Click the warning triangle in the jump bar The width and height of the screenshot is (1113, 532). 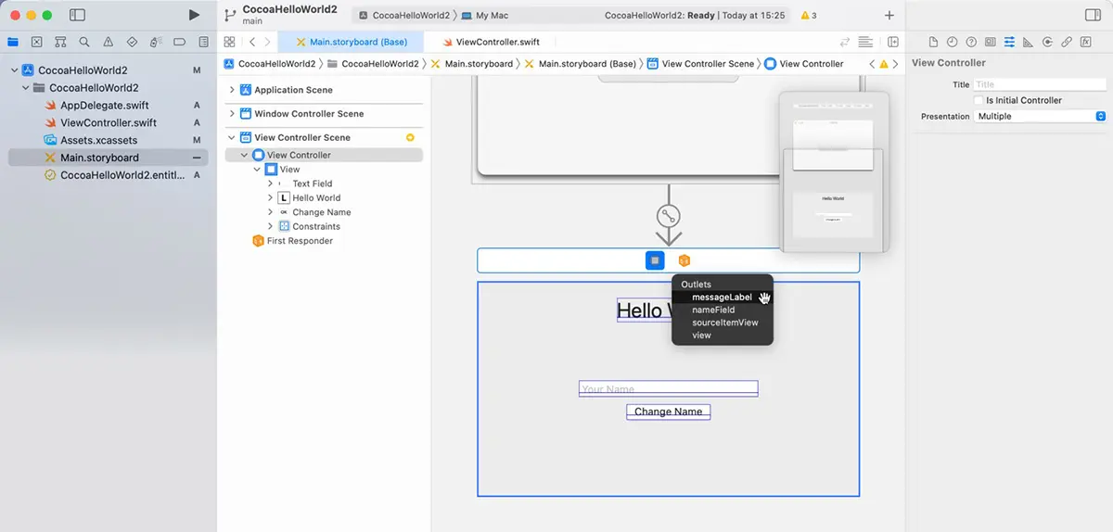(x=884, y=64)
